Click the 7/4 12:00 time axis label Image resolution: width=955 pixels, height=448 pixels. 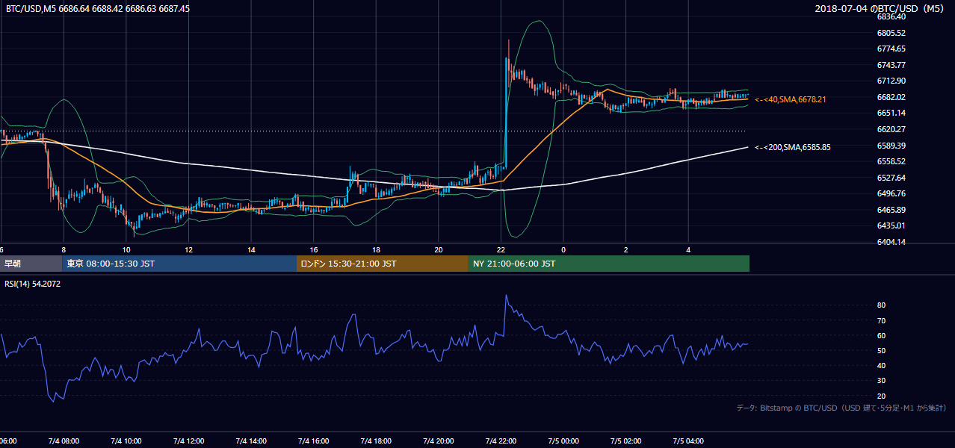tap(188, 441)
